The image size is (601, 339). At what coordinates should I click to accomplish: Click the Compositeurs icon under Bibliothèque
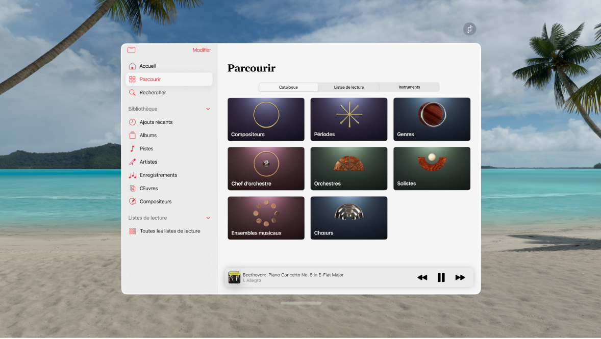point(133,201)
